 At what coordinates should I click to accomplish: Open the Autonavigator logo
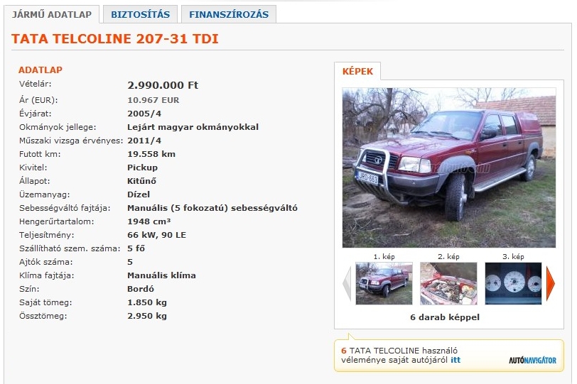click(532, 361)
